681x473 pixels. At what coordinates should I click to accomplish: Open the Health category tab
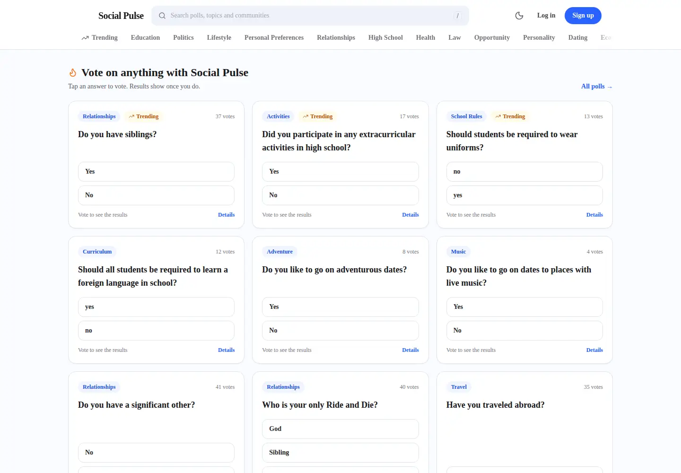point(426,37)
